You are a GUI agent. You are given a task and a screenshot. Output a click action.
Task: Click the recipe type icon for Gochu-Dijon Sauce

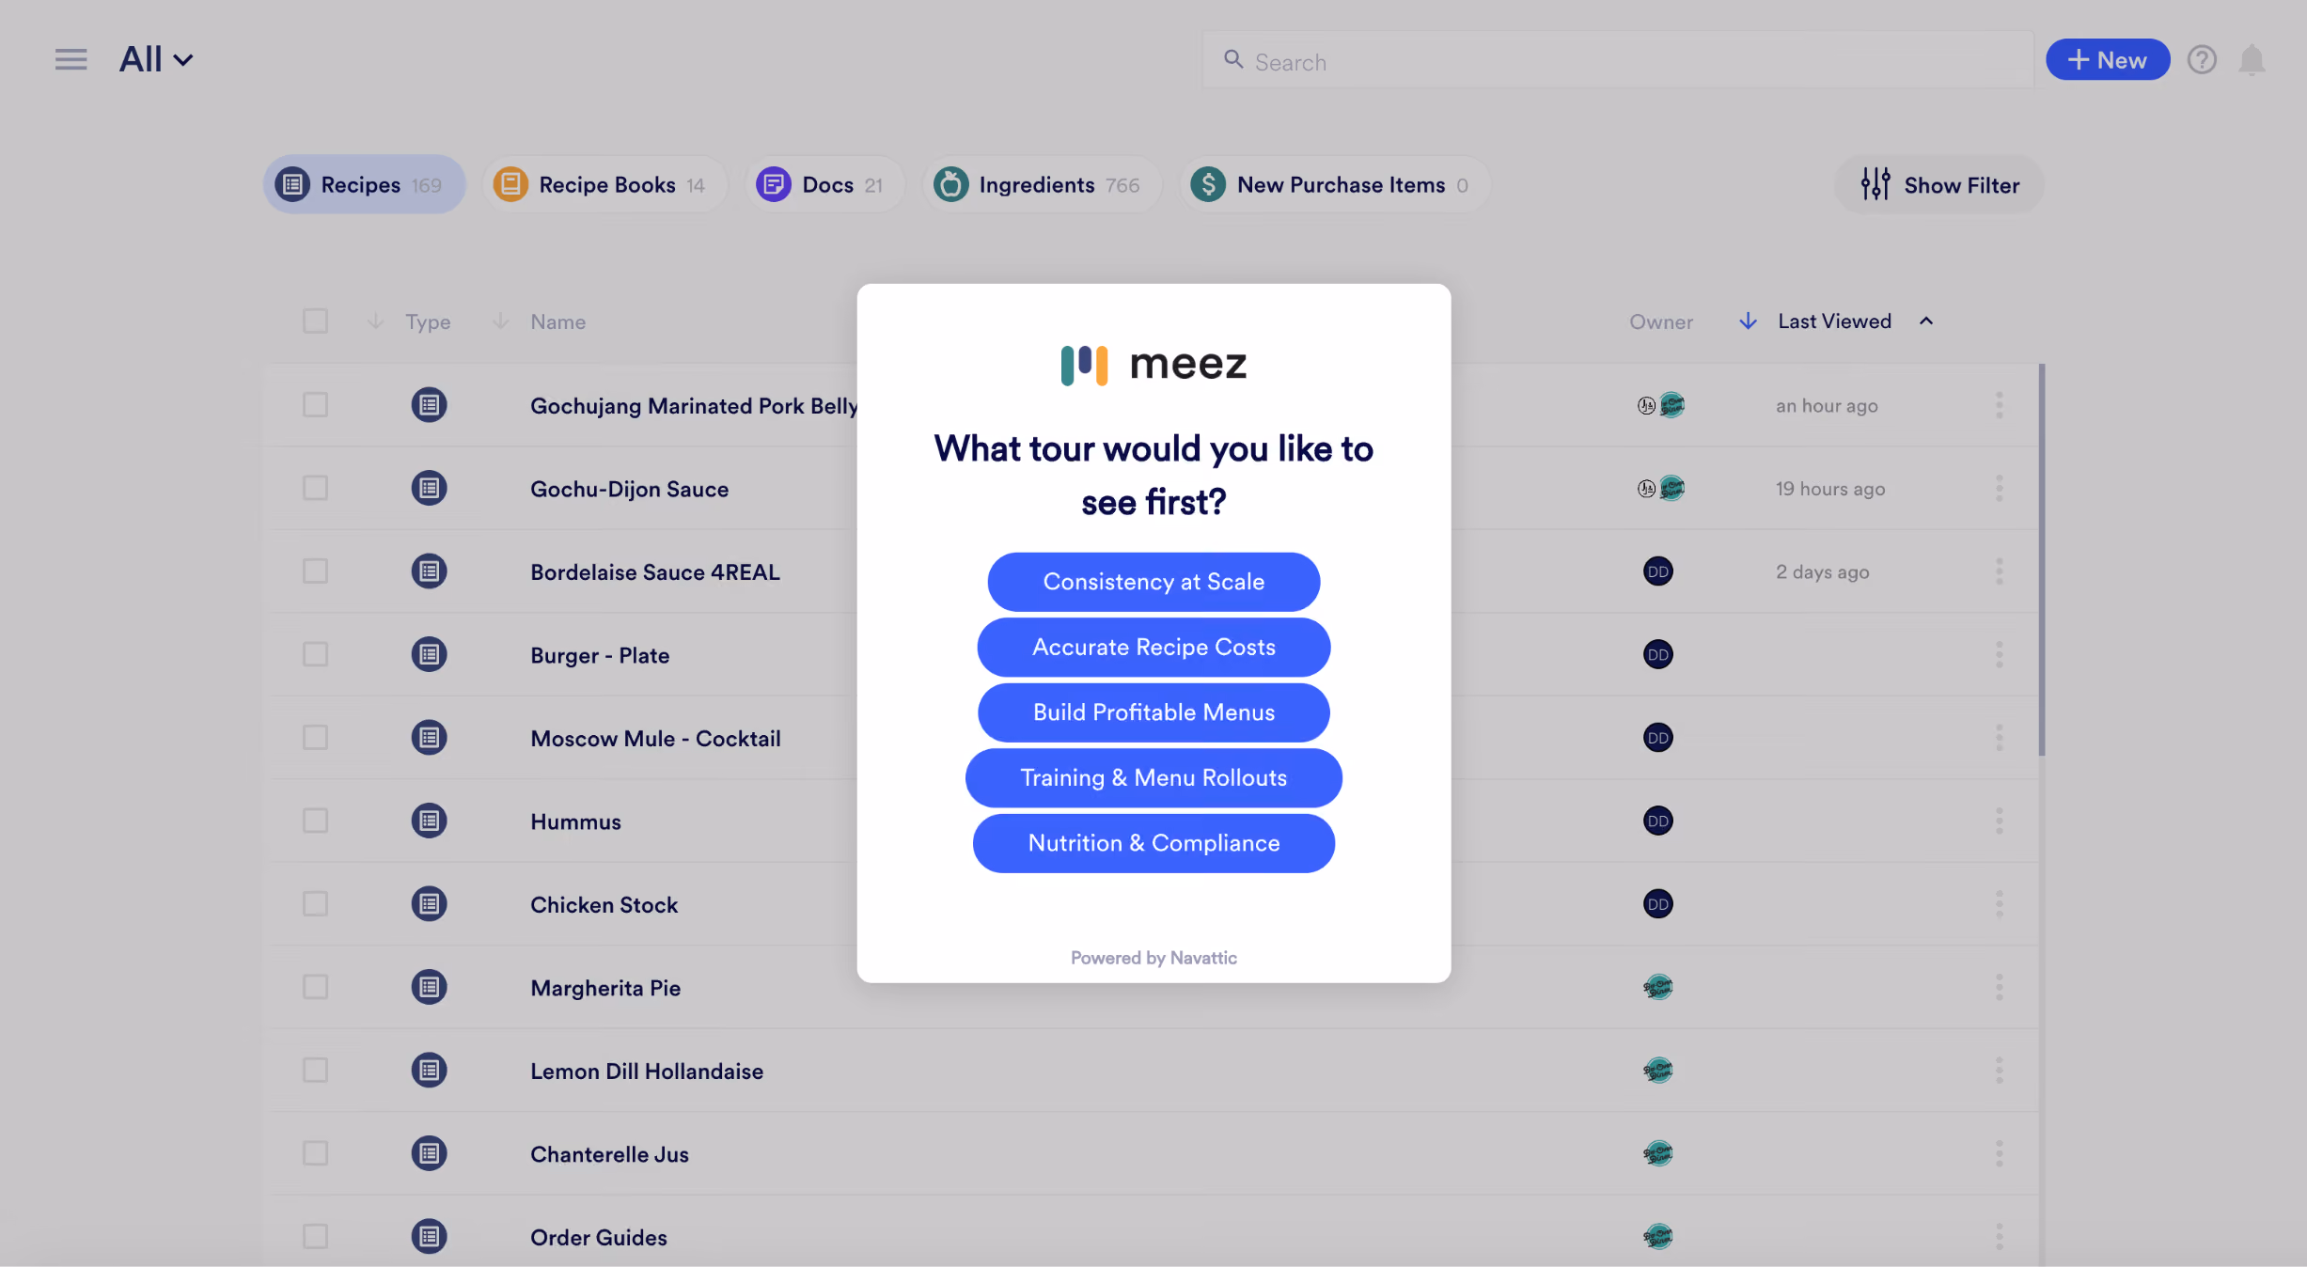429,488
